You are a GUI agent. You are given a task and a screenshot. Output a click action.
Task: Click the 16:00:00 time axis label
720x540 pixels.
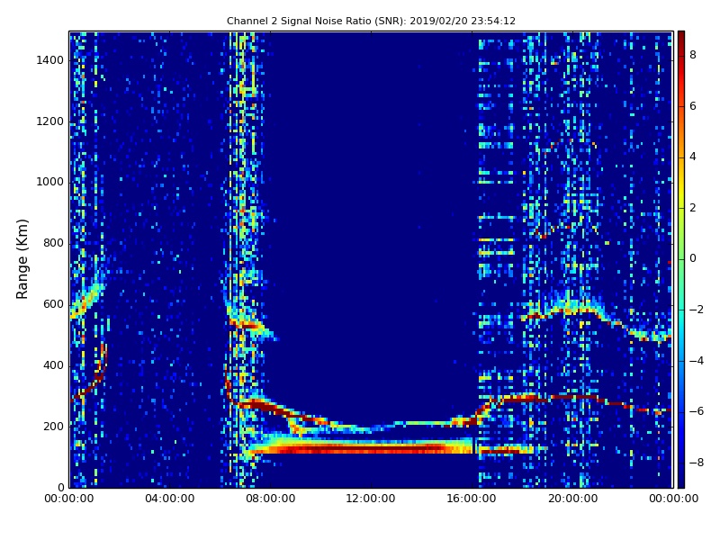[x=472, y=499]
